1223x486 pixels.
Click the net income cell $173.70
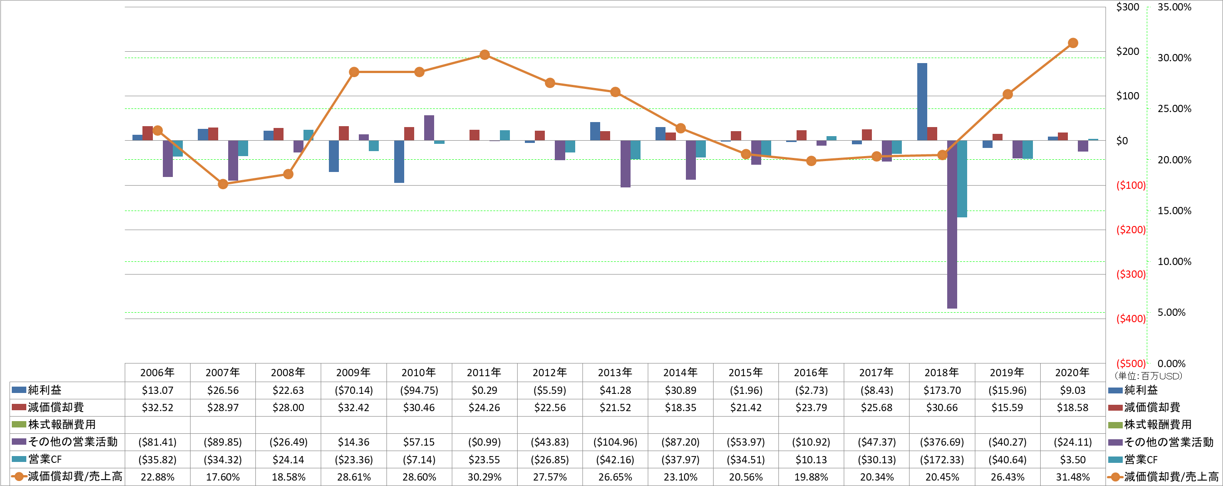[942, 390]
